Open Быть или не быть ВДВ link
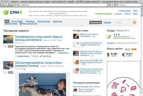 (91, 61)
